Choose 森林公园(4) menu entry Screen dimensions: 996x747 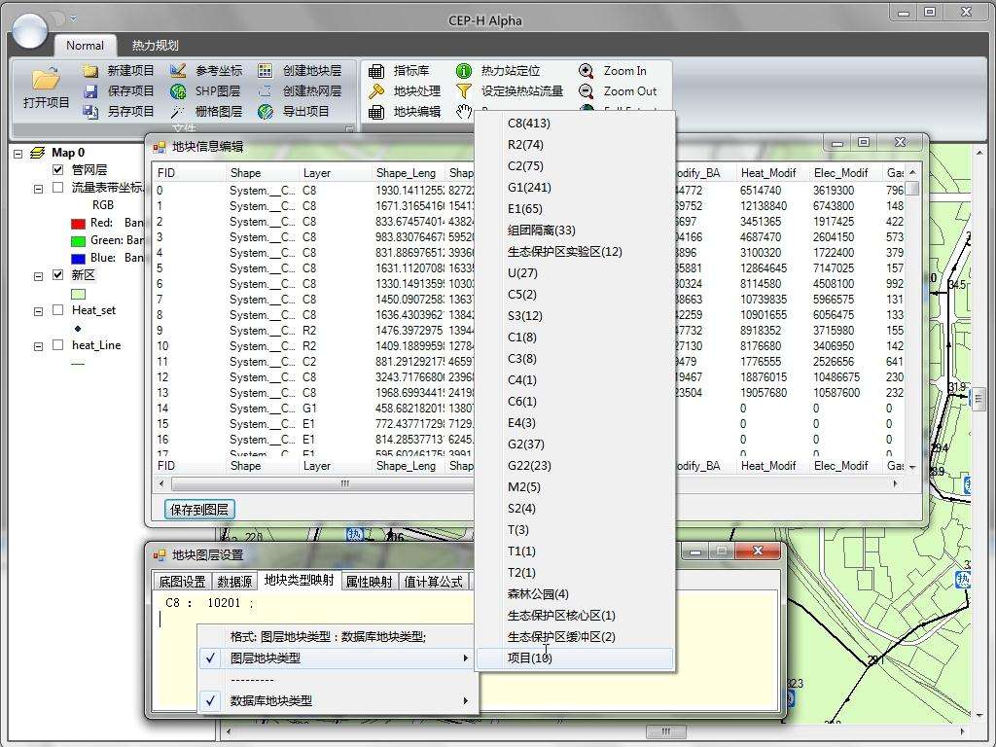pos(574,594)
